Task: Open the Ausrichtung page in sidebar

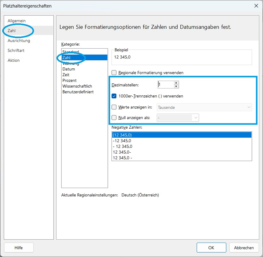Action: (19, 40)
